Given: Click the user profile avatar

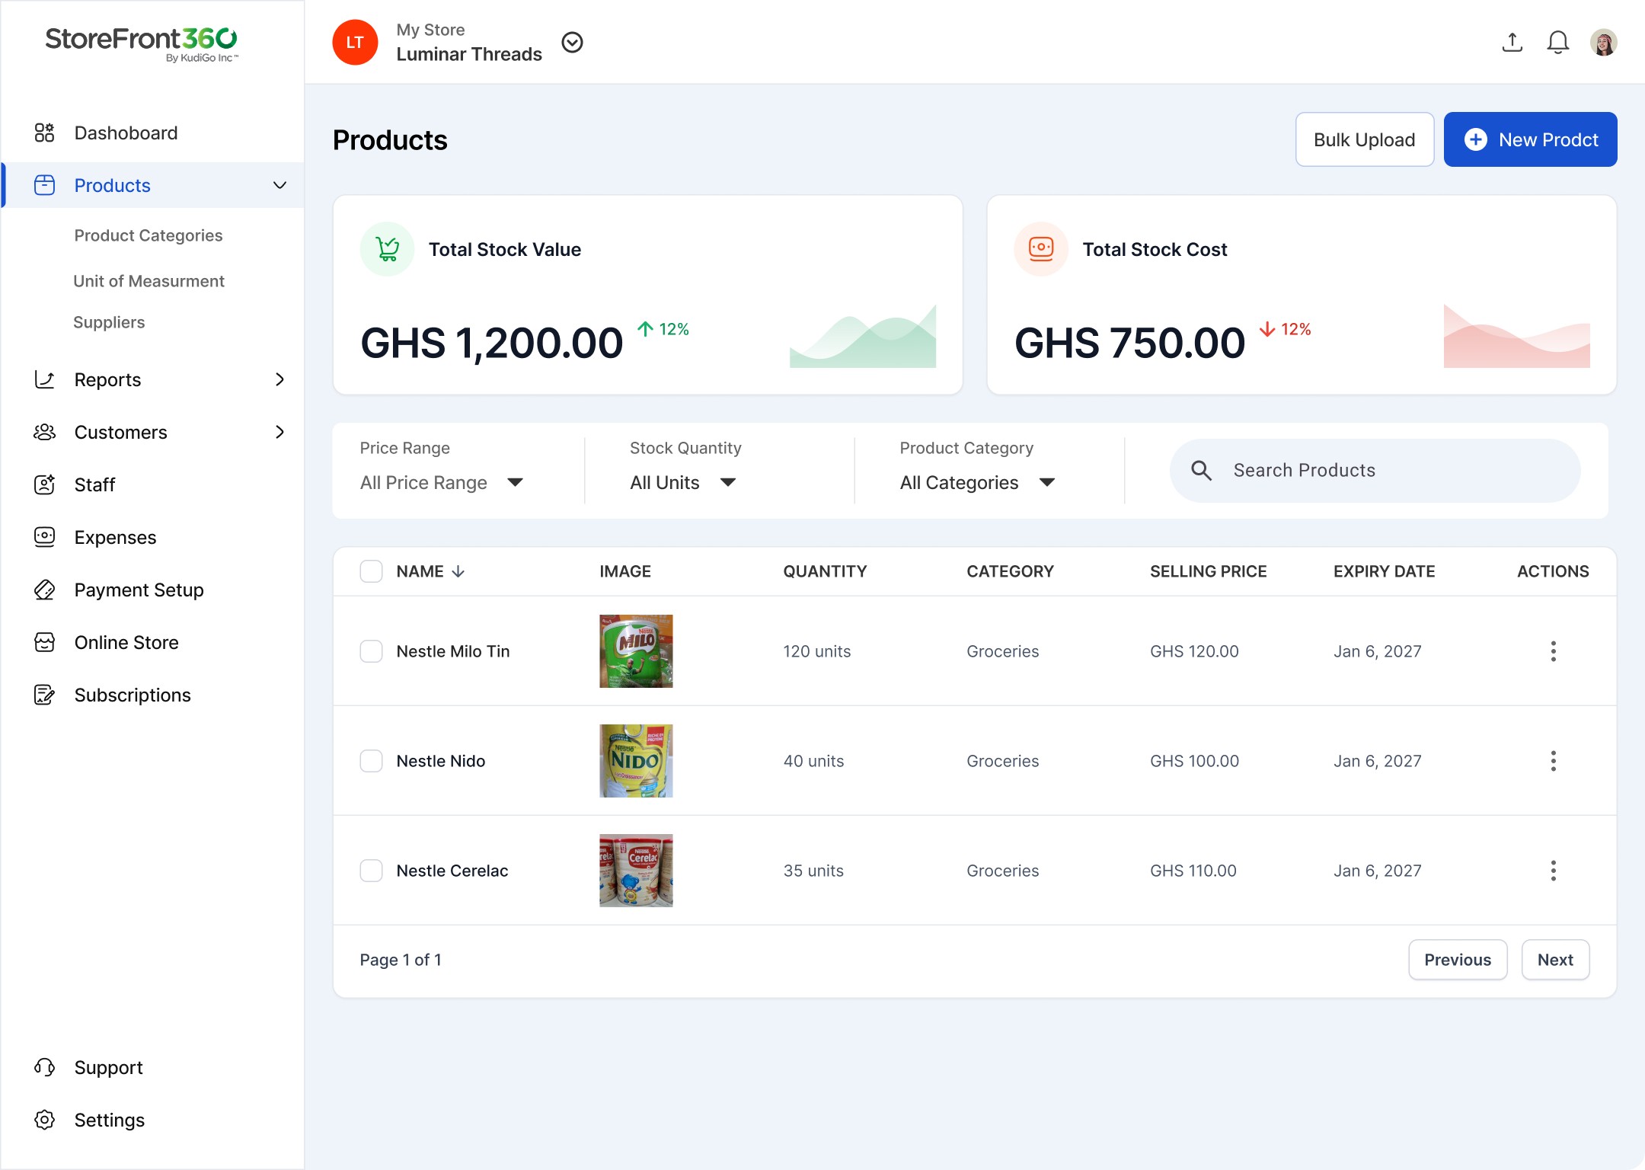Looking at the screenshot, I should tap(1603, 43).
